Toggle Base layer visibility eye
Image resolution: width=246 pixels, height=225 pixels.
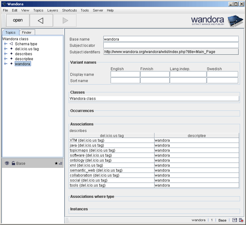click(7, 163)
